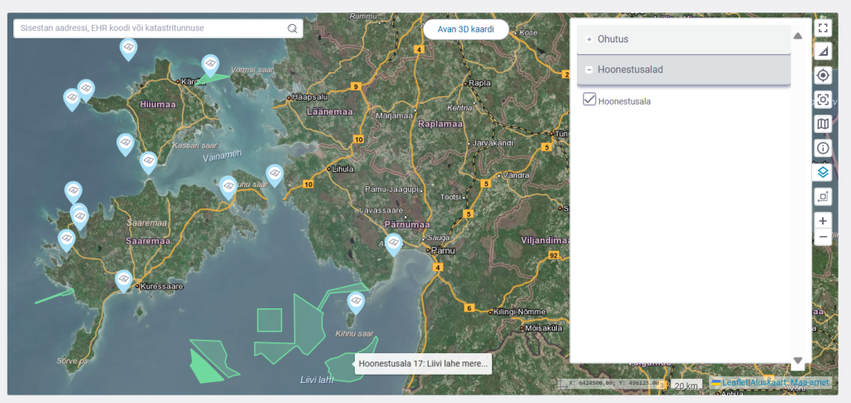The width and height of the screenshot is (851, 403).
Task: Open map marker on Muhu saar
Action: tap(228, 188)
